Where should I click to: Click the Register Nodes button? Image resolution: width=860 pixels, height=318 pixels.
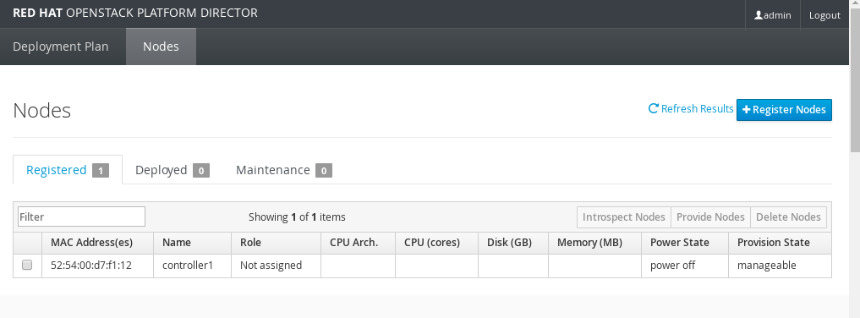[784, 110]
